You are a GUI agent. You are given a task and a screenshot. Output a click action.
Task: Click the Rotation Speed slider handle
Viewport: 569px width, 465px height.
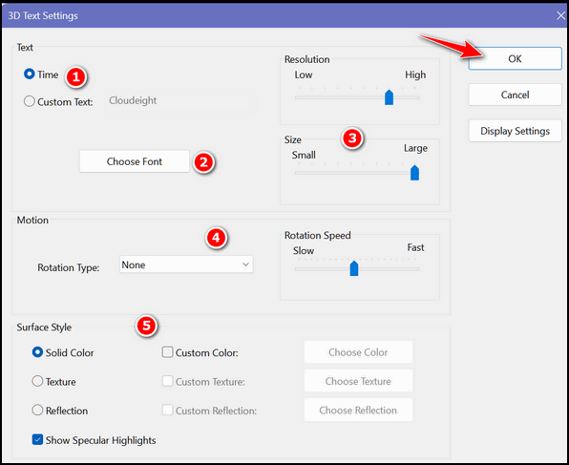coord(354,268)
